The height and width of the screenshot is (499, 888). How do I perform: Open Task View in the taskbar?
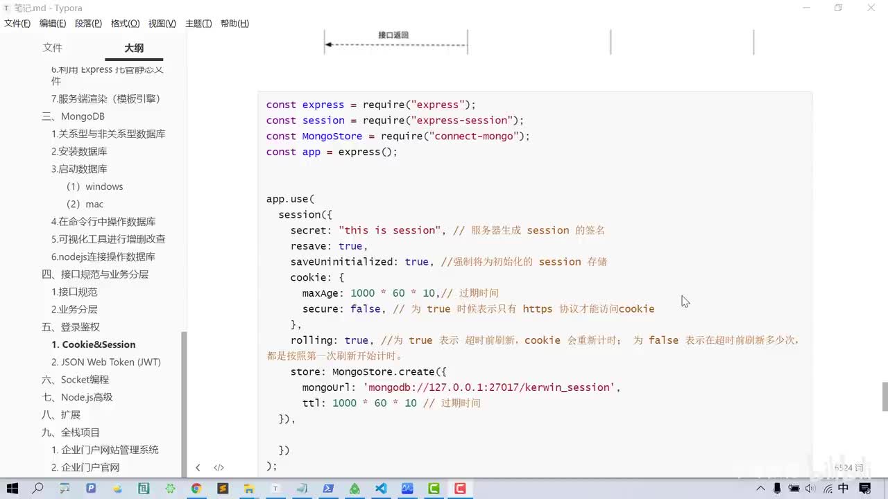tap(65, 489)
